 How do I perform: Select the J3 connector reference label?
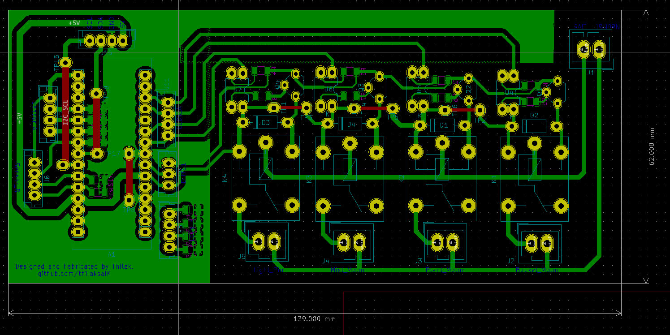point(418,261)
